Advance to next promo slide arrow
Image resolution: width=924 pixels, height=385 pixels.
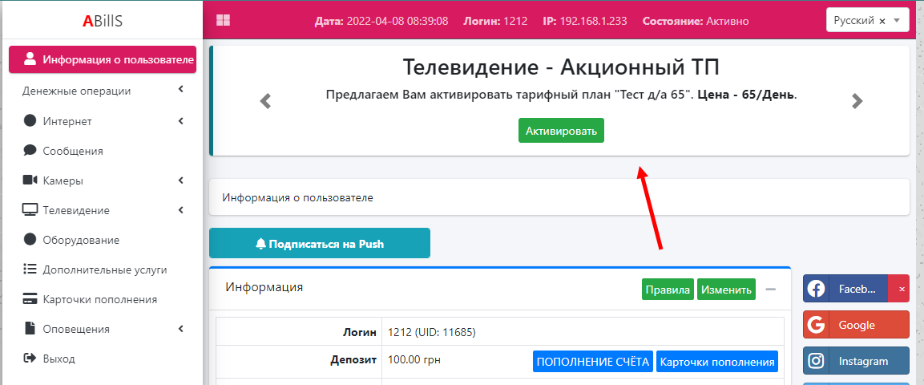click(x=857, y=101)
